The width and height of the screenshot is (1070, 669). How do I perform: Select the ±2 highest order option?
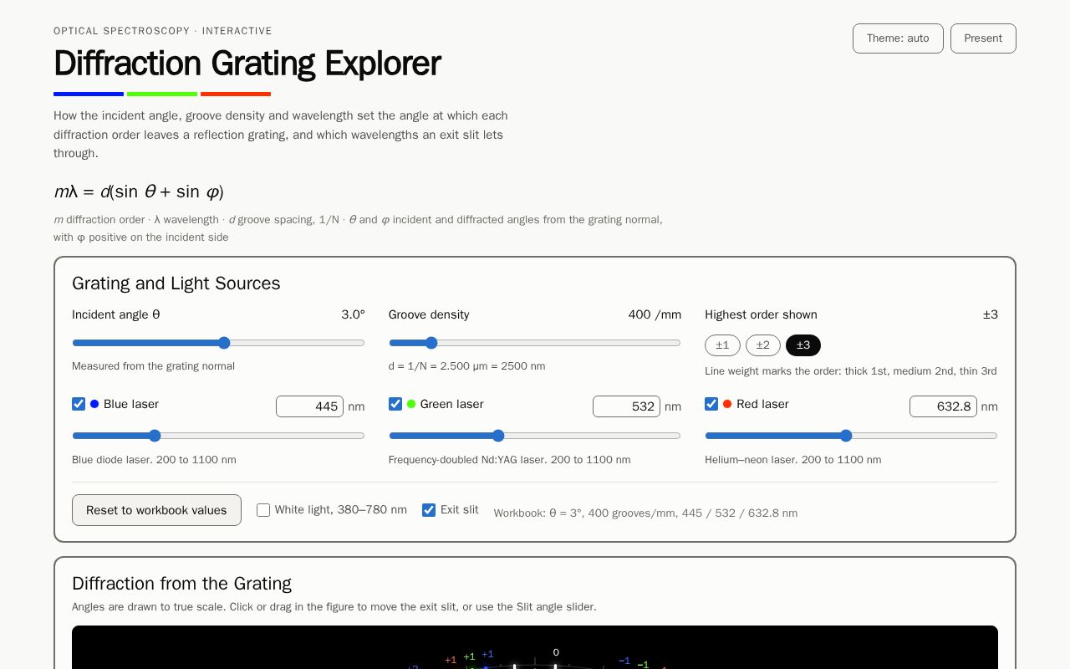pyautogui.click(x=763, y=345)
